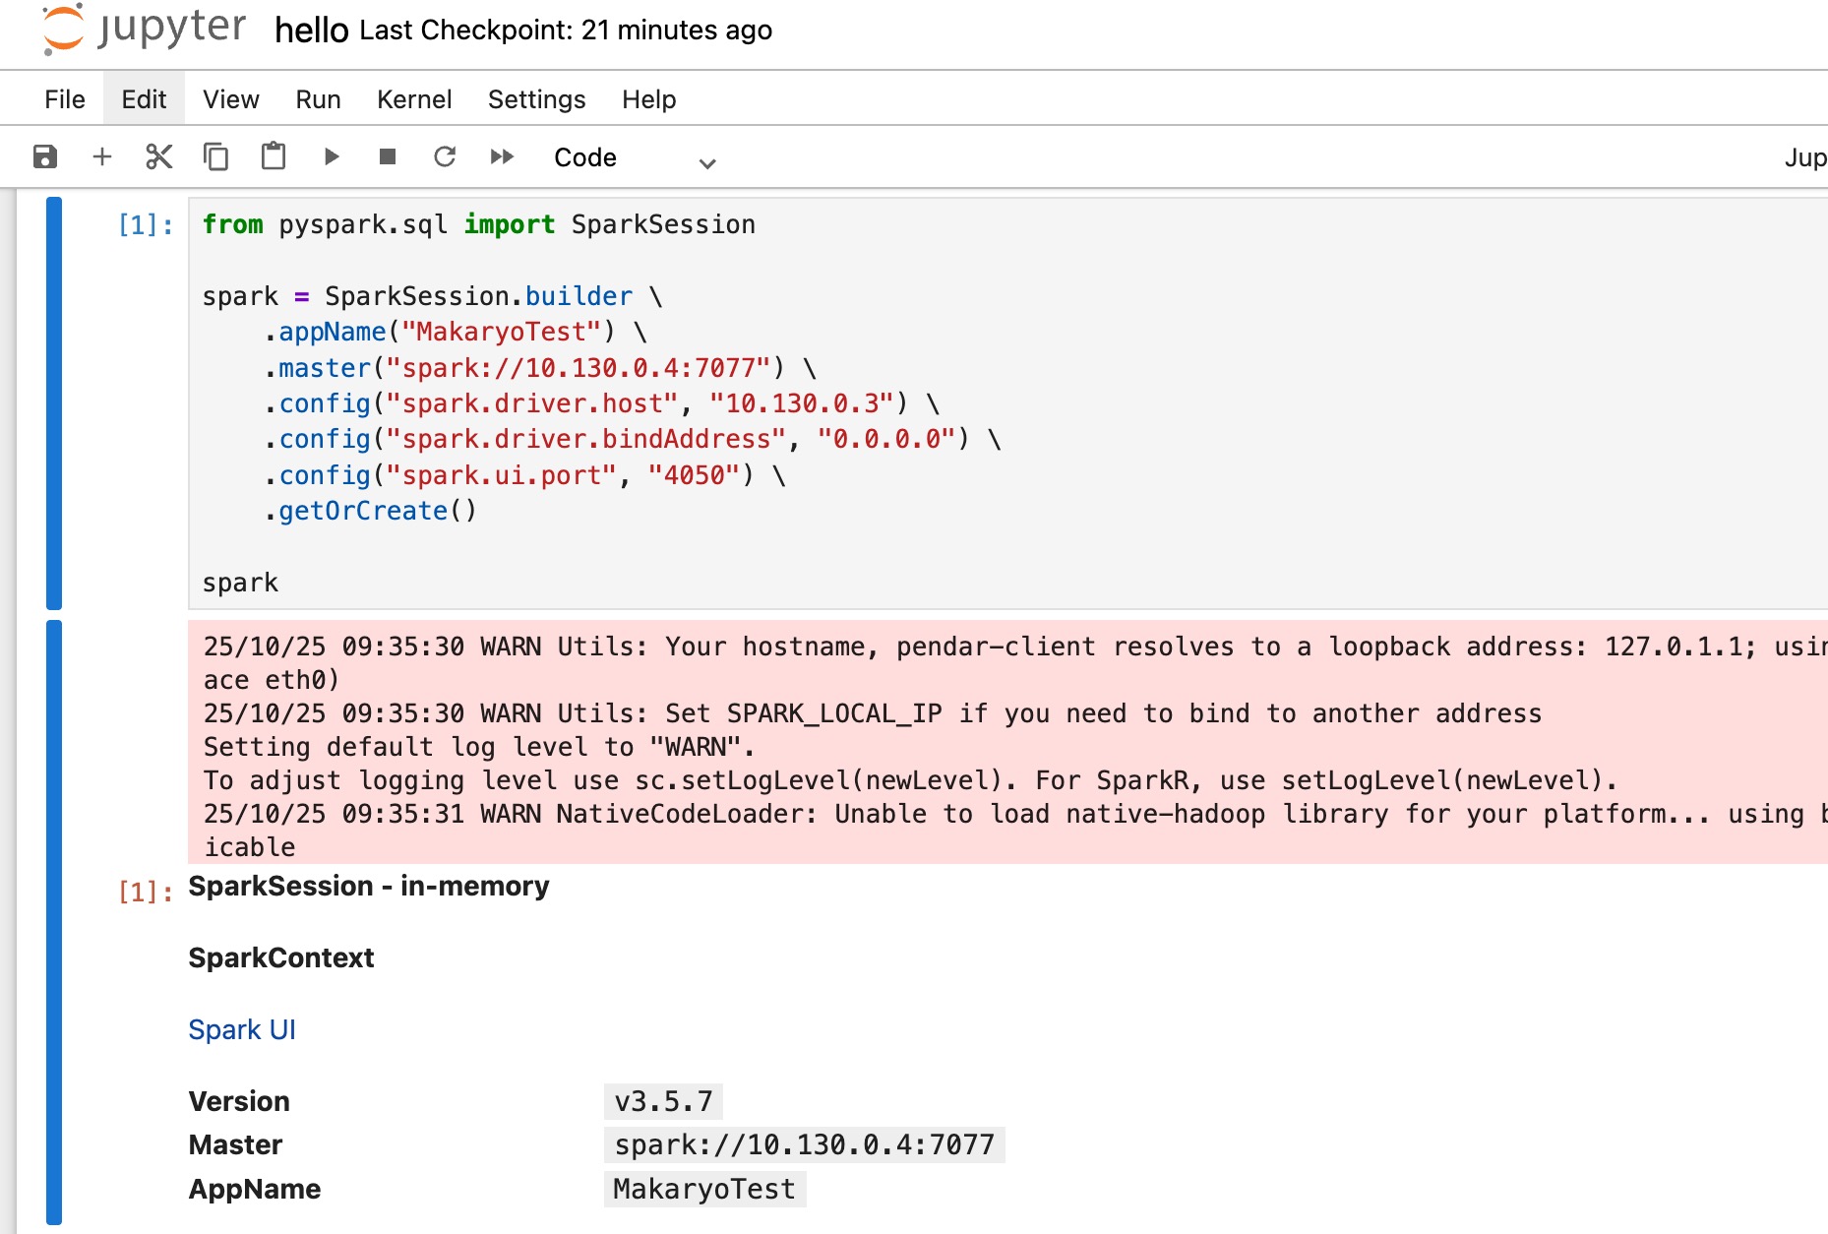1828x1234 pixels.
Task: Click the Jupyter logo
Action: 144,30
